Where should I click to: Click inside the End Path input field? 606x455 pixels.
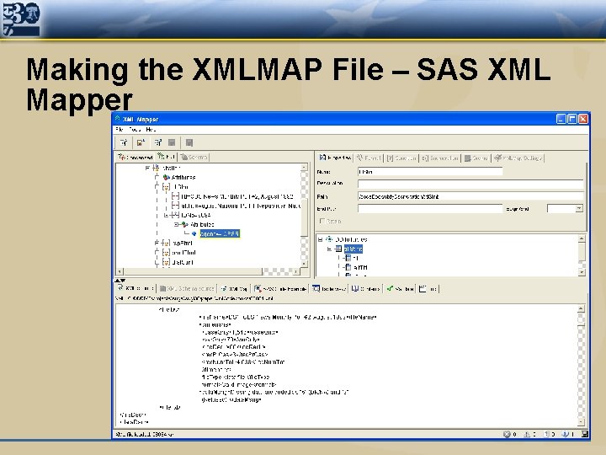point(430,209)
